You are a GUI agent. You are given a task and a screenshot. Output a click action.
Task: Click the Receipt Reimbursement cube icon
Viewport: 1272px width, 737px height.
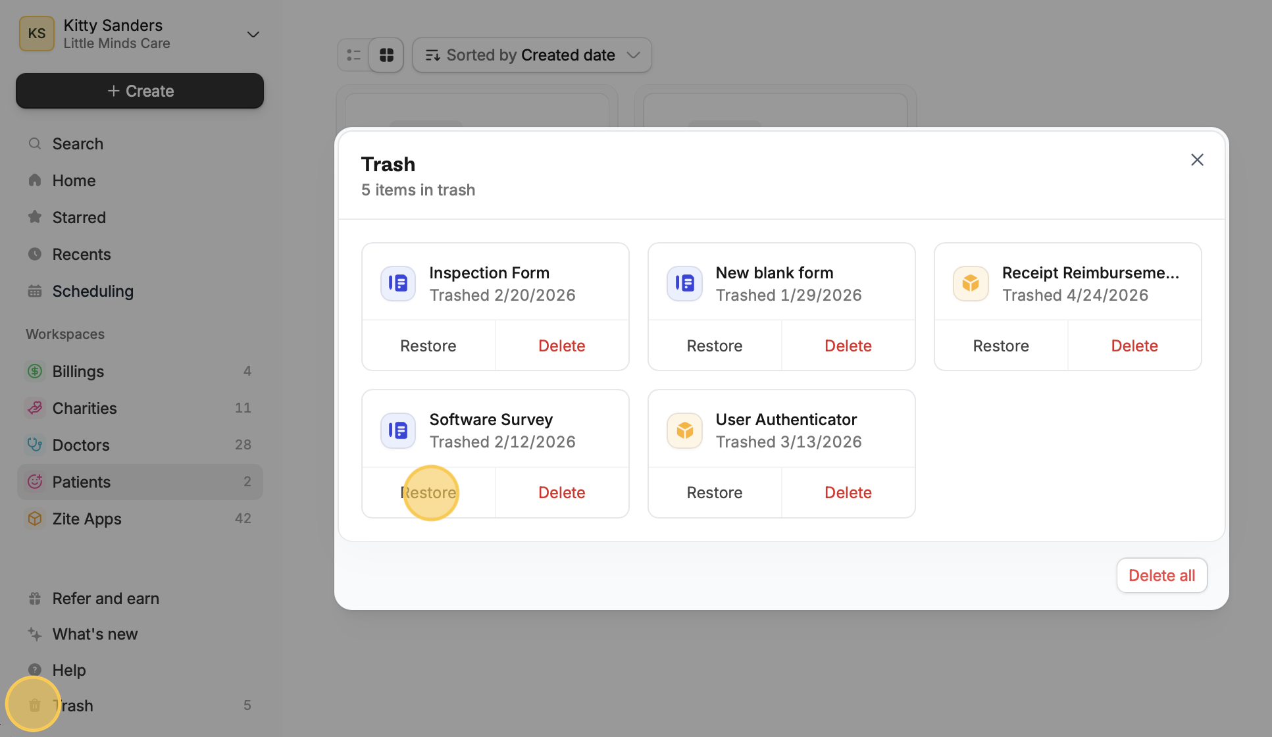point(971,284)
